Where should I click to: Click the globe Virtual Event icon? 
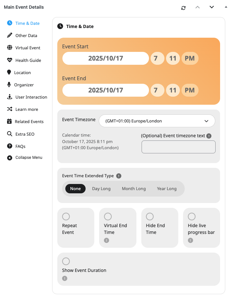click(10, 48)
